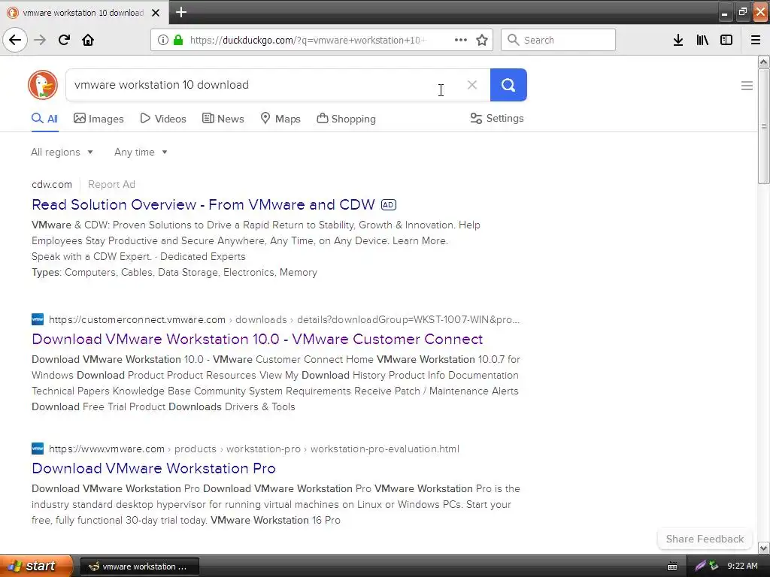Image resolution: width=770 pixels, height=577 pixels.
Task: Open Download VMware Workstation Pro link
Action: coord(153,468)
